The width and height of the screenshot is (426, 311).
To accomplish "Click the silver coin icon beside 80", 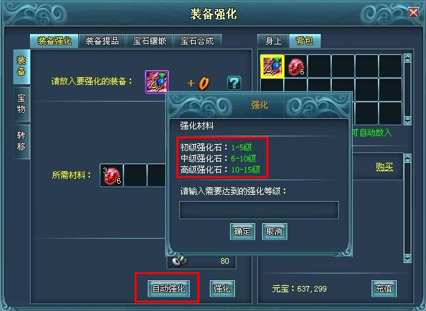I will [179, 261].
